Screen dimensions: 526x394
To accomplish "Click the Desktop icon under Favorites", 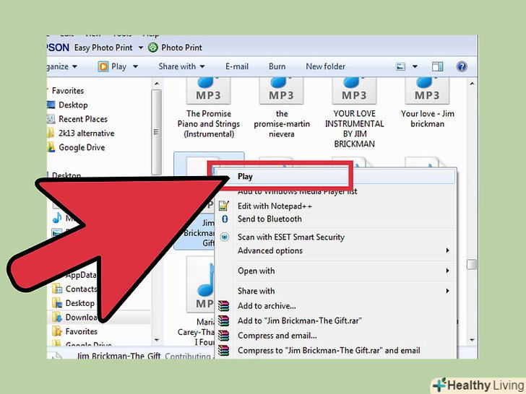I will pos(51,105).
